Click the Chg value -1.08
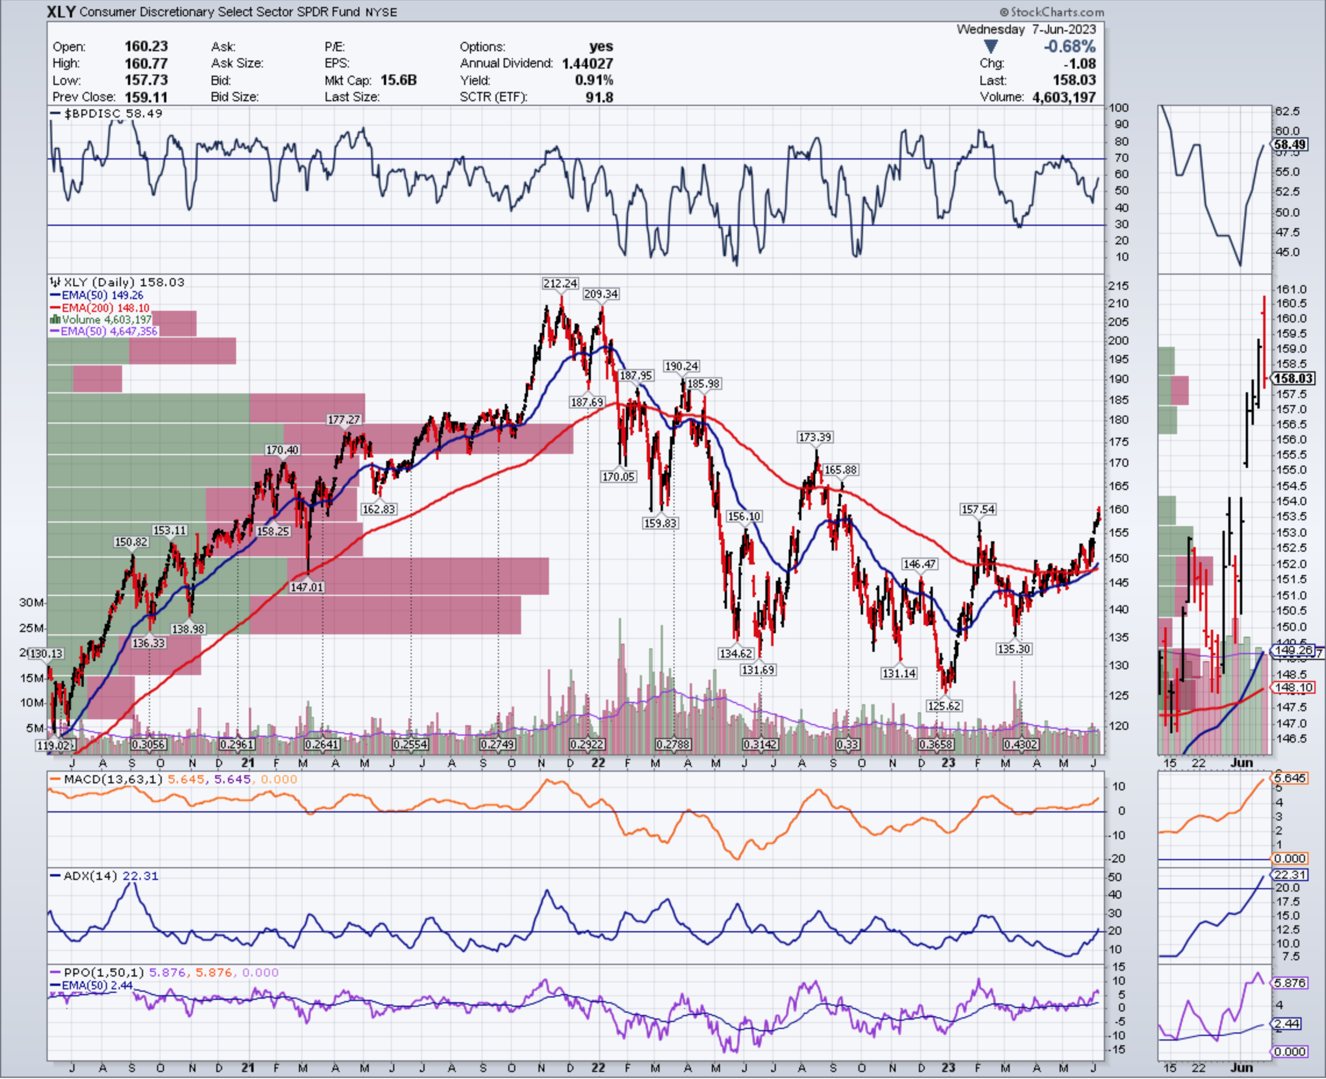This screenshot has width=1326, height=1079. coord(1079,63)
